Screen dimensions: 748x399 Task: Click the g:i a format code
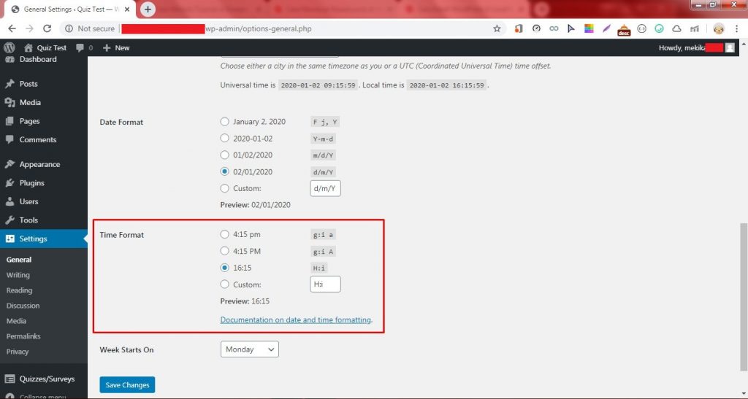click(323, 234)
